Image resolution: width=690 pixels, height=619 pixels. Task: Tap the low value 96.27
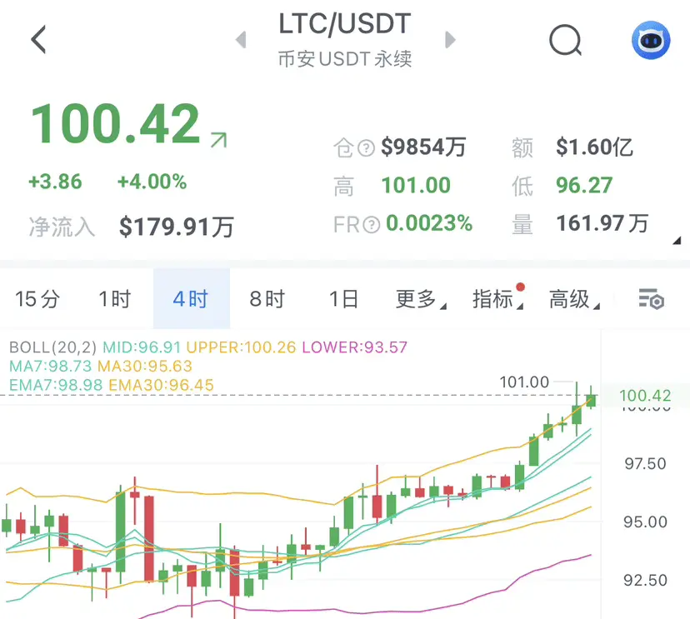click(584, 185)
